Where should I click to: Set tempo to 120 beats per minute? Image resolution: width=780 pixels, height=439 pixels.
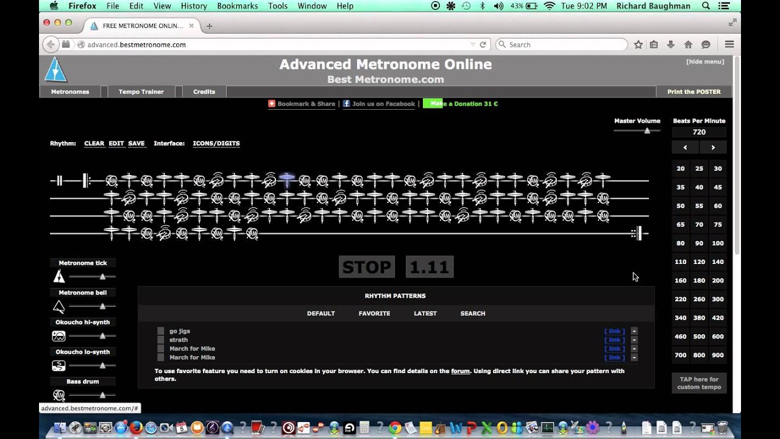point(699,262)
